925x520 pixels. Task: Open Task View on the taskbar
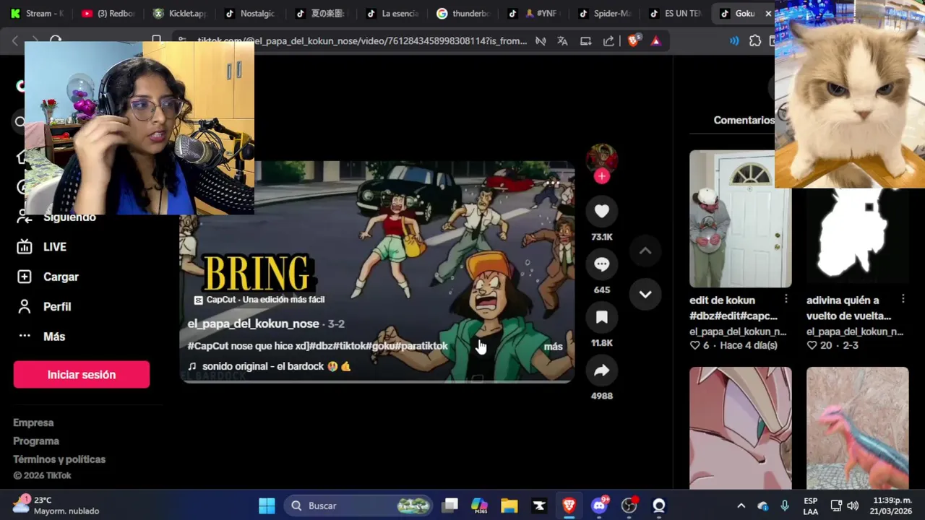pyautogui.click(x=450, y=506)
